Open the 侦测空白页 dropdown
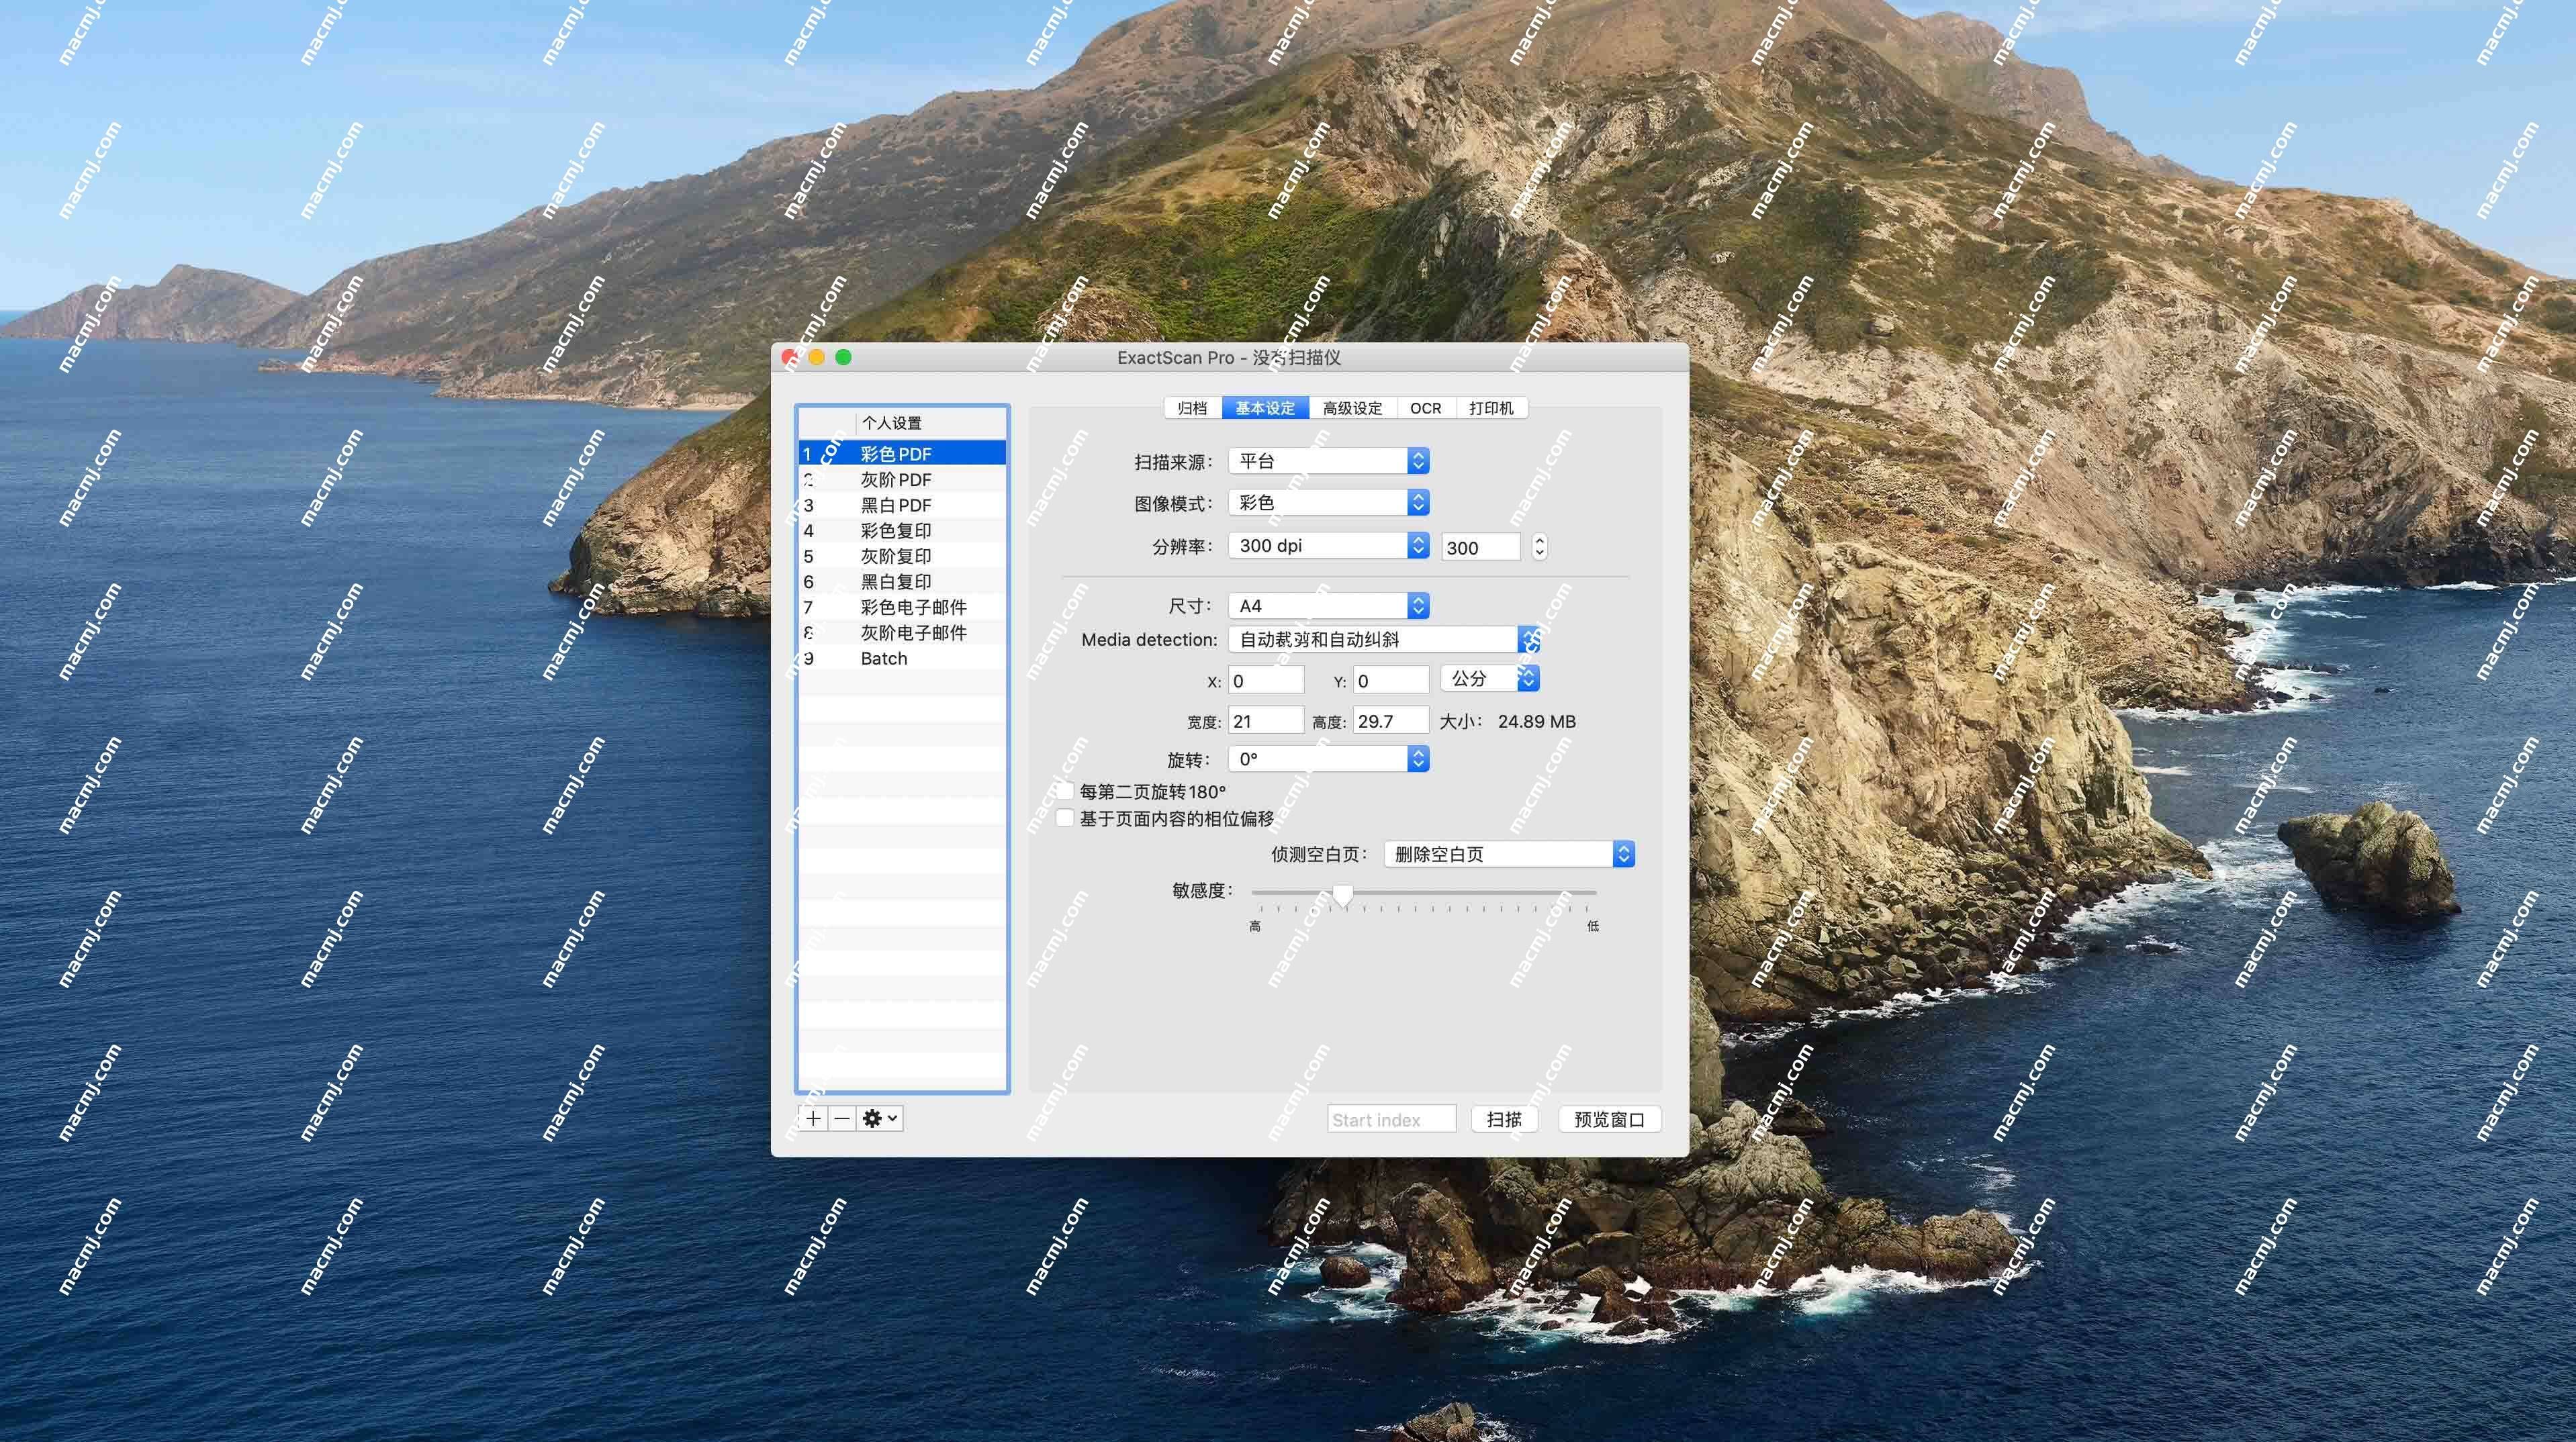 point(1509,854)
